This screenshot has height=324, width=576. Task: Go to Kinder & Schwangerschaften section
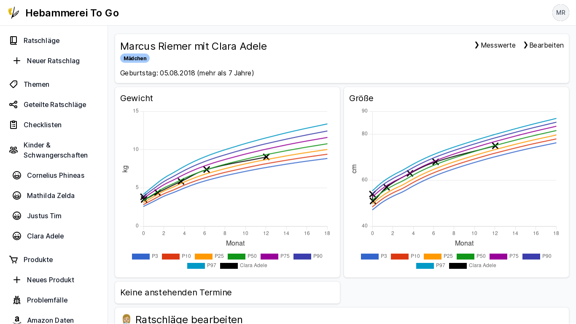55,150
